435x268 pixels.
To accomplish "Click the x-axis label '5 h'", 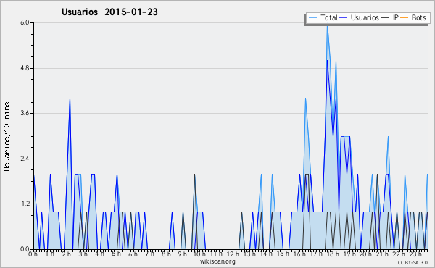I will 116,254.
